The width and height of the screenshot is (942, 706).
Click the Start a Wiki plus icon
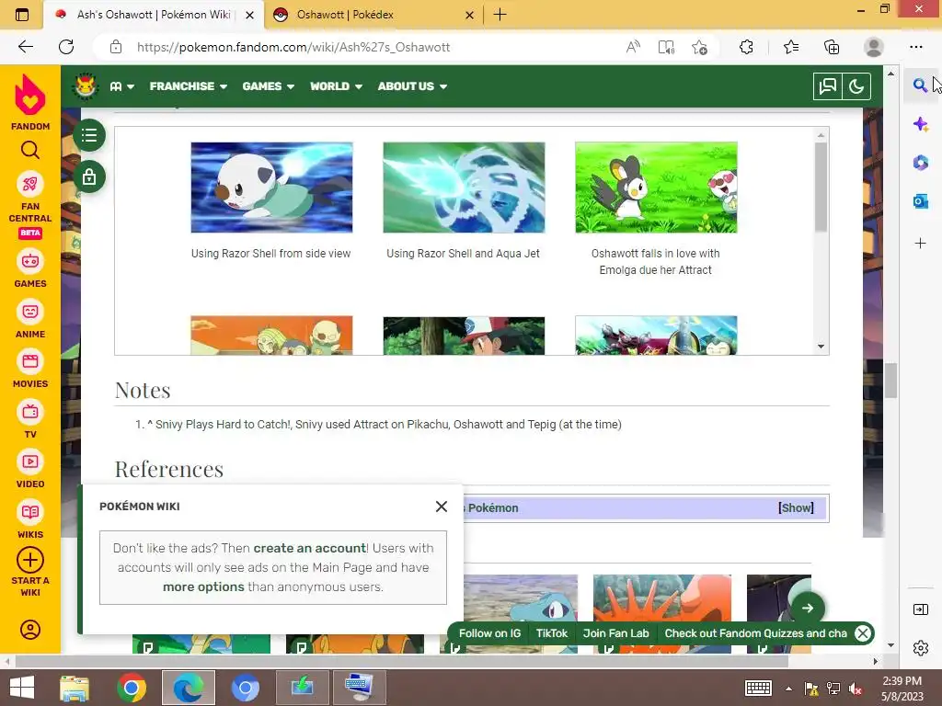coord(30,560)
